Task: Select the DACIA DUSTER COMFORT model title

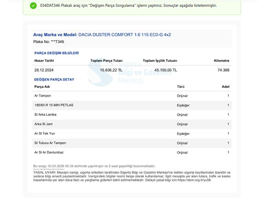Action: click(x=125, y=35)
